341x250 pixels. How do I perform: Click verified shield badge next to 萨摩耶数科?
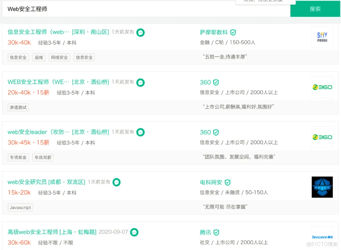233,33
